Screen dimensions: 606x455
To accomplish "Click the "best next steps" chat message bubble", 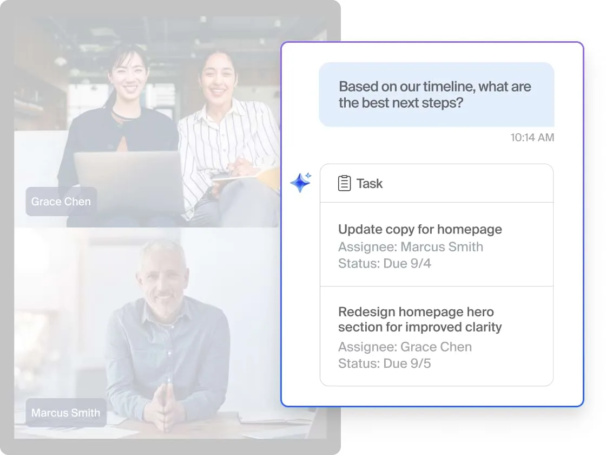I will click(436, 95).
